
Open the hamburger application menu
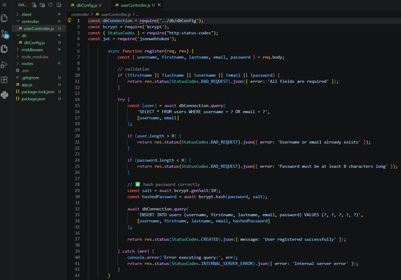click(x=4, y=5)
